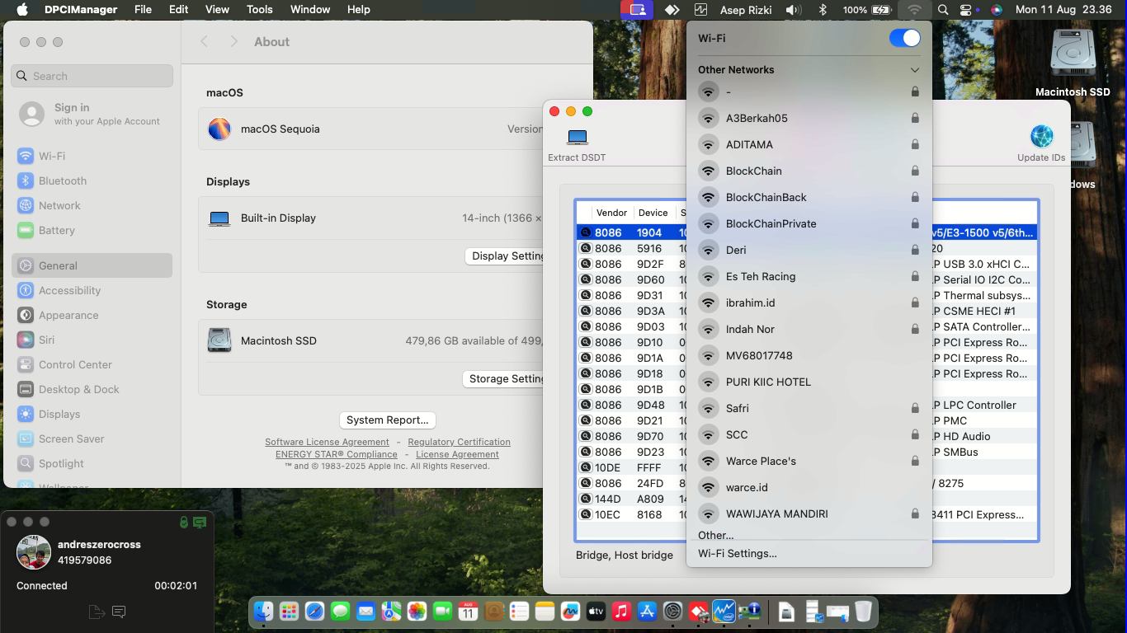Open the Trash in the dock
This screenshot has width=1127, height=633.
(863, 612)
